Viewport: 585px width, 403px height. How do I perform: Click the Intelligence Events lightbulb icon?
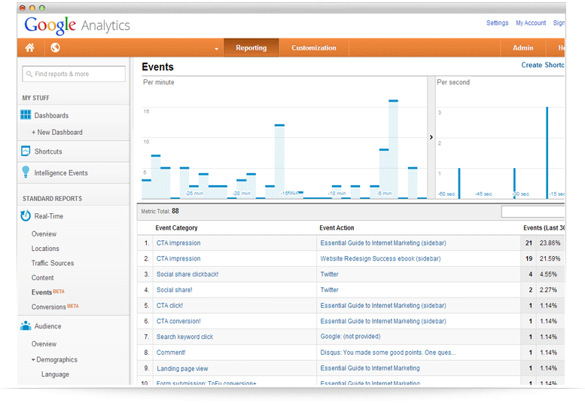(x=26, y=172)
